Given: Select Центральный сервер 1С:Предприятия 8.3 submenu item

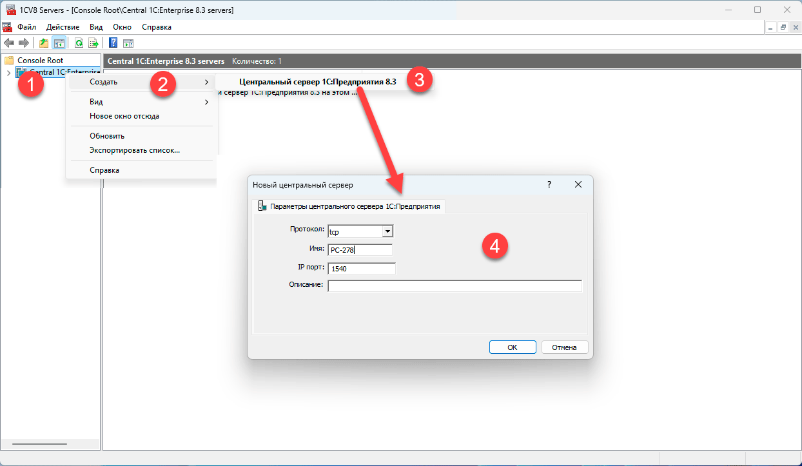Looking at the screenshot, I should [x=317, y=82].
